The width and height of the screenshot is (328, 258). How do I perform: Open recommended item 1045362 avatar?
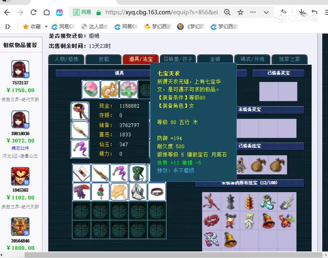point(20,176)
